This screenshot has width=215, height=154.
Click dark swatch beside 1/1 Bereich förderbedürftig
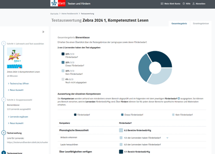(x=121, y=151)
